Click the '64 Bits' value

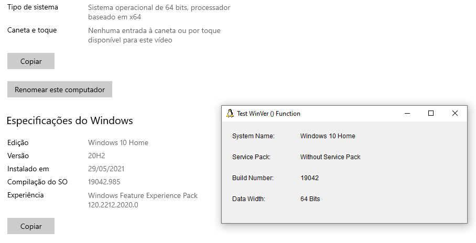310,198
